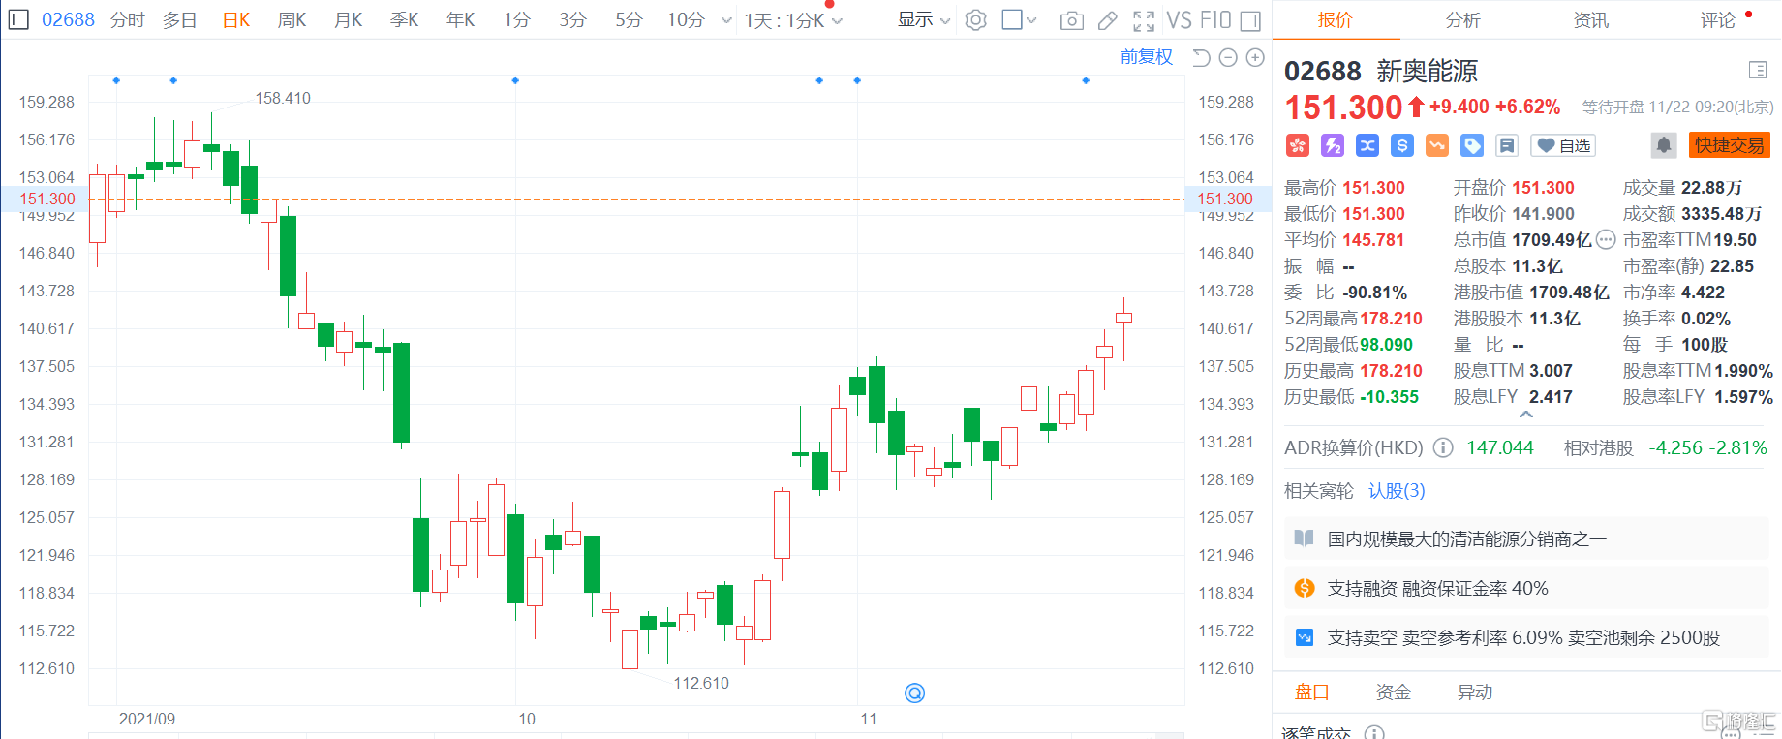Show market cap details ellipsis icon
Viewport: 1782px width, 739px height.
click(x=1606, y=239)
